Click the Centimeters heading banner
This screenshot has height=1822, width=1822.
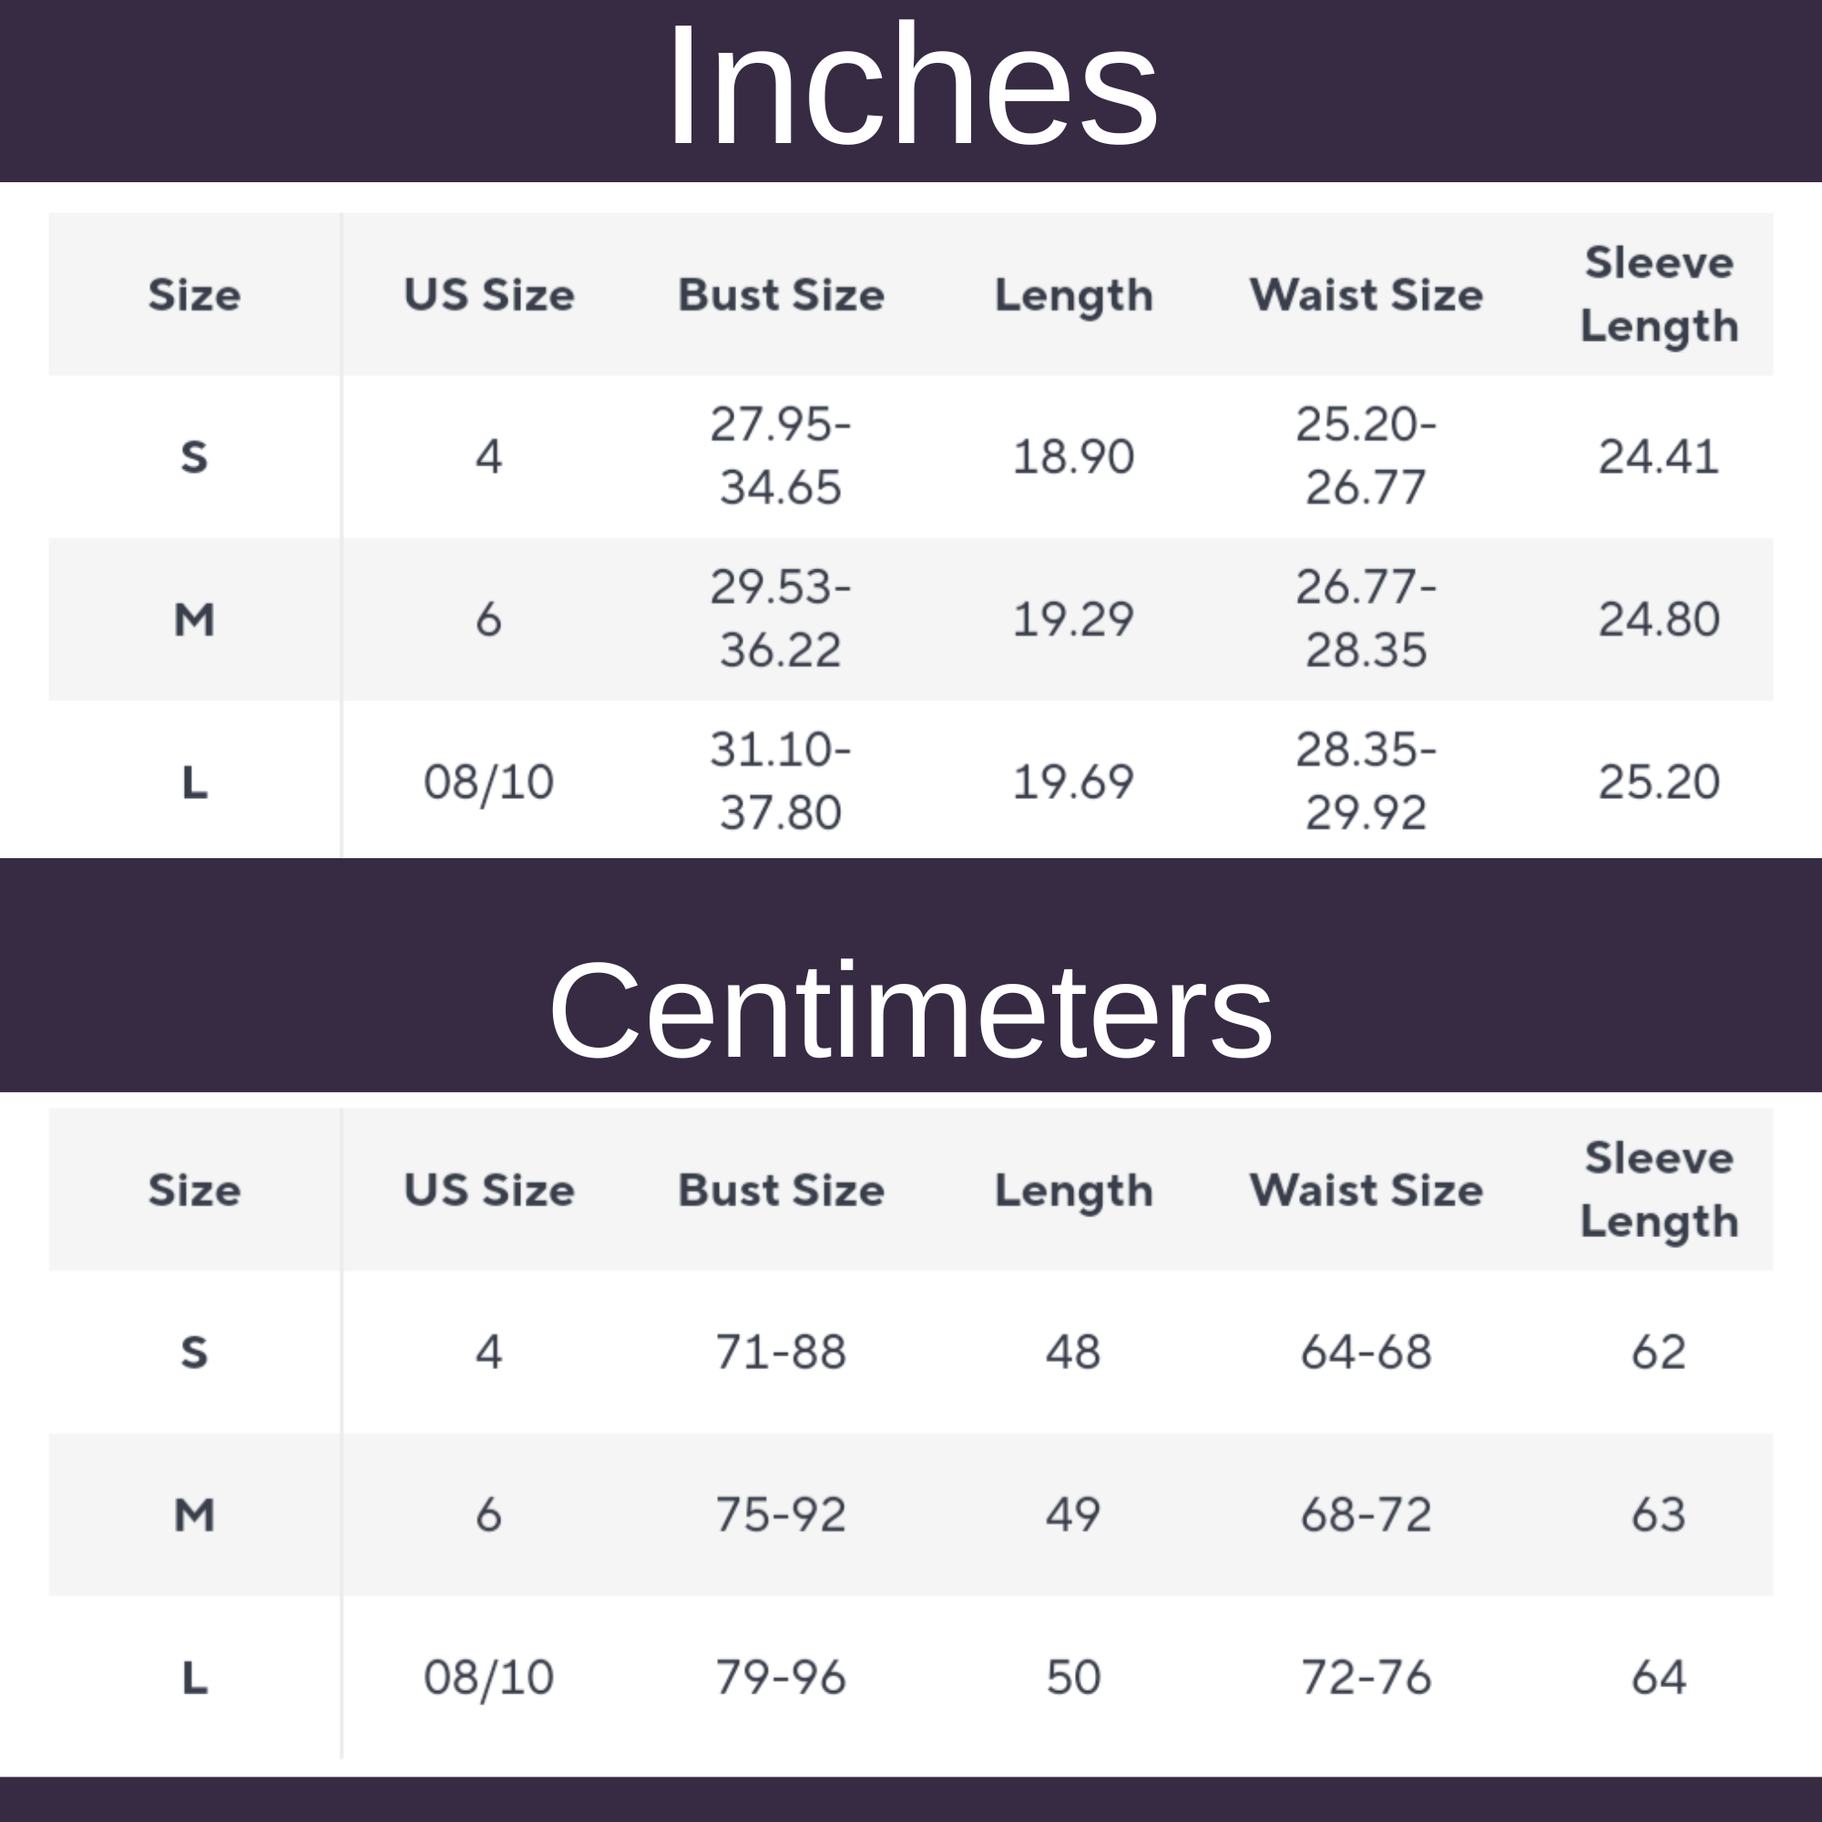(911, 1011)
